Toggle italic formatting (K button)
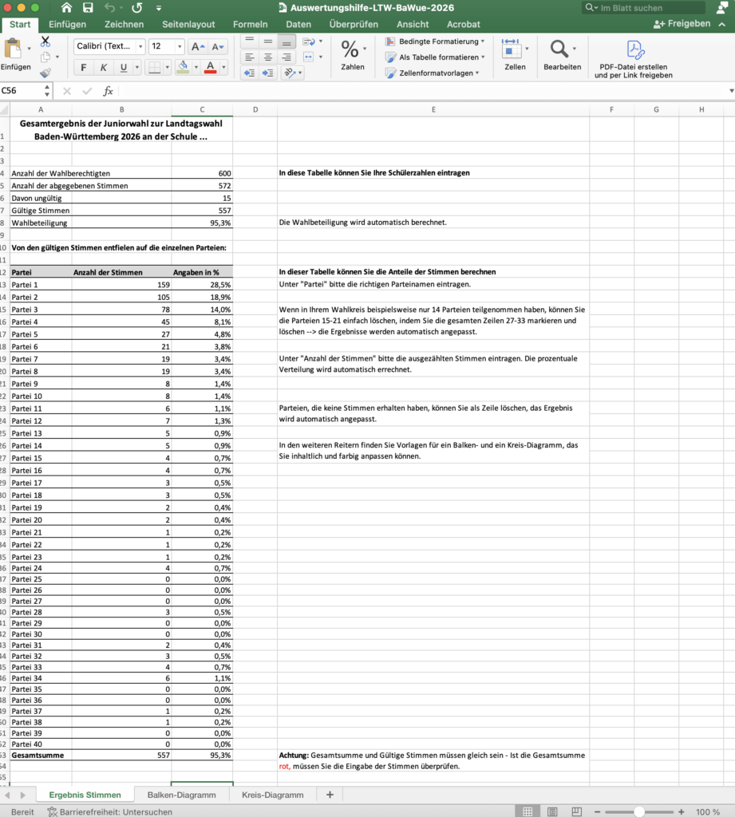Viewport: 735px width, 817px height. 103,67
